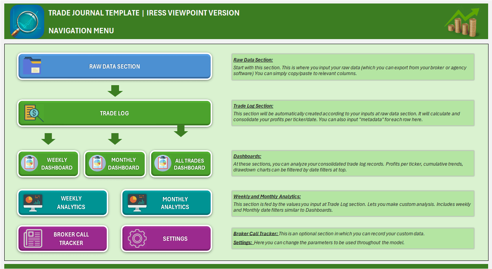Open the Settings section
The width and height of the screenshot is (492, 269).
[167, 238]
